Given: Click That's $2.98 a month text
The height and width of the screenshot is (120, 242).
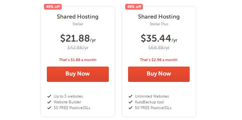Looking at the screenshot, I should pos(159,60).
